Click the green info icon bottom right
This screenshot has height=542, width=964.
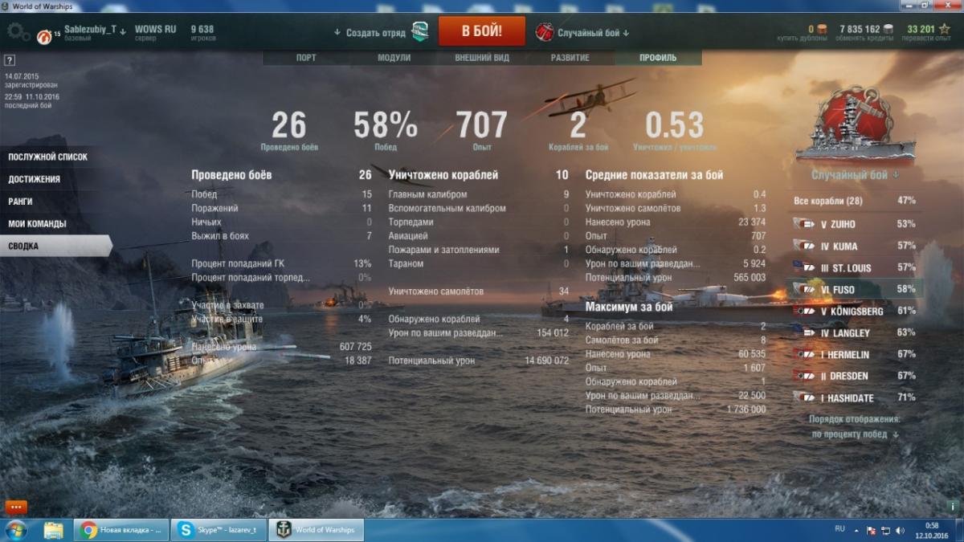click(x=953, y=507)
